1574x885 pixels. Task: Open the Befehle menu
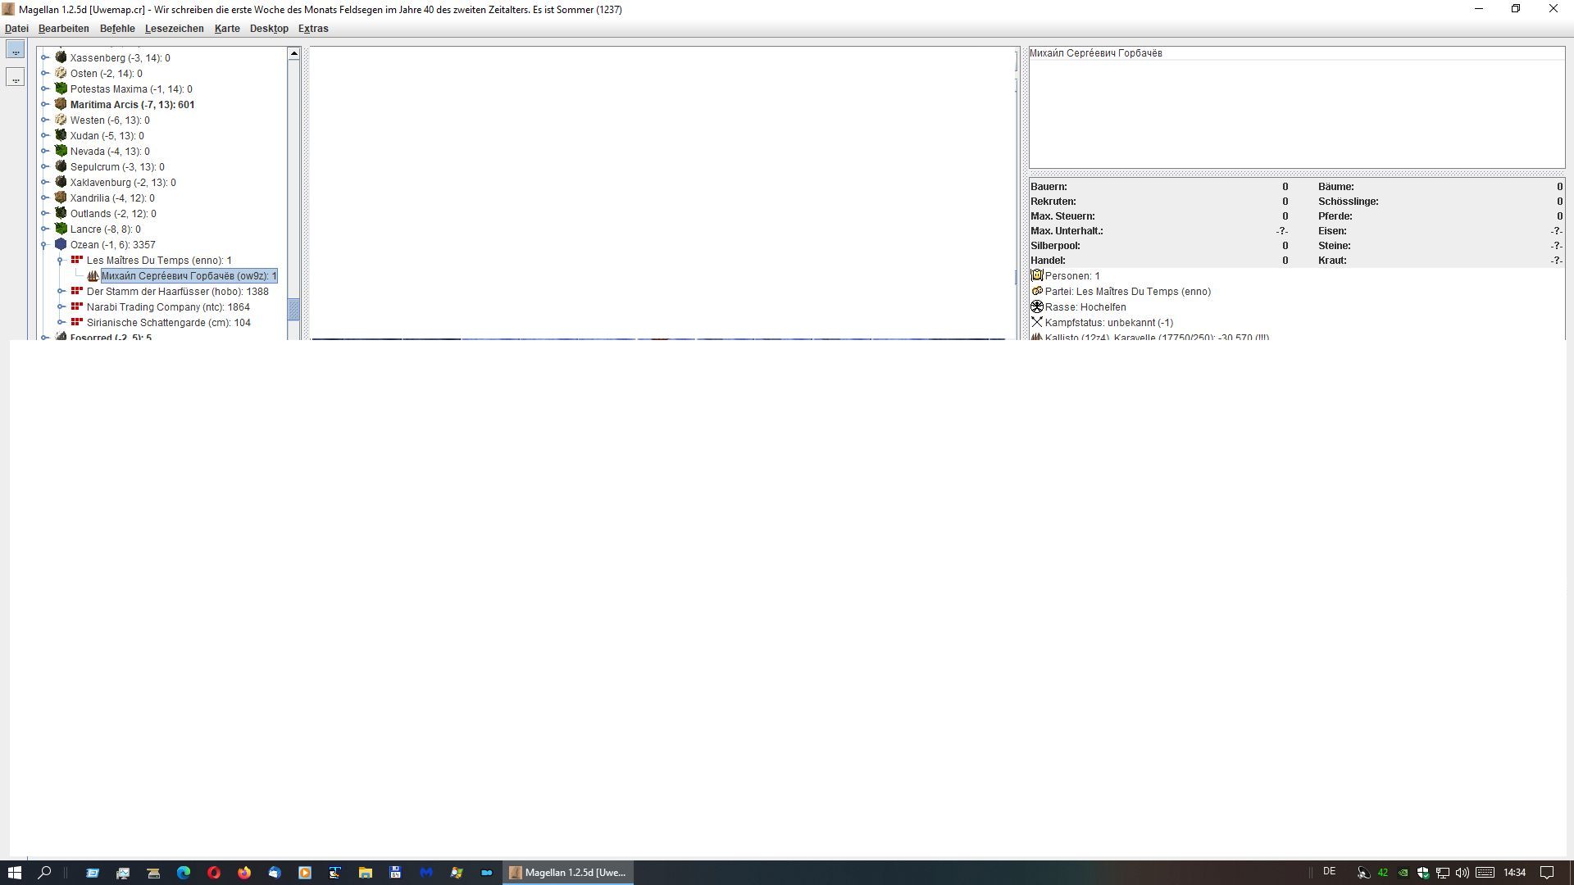pos(117,29)
